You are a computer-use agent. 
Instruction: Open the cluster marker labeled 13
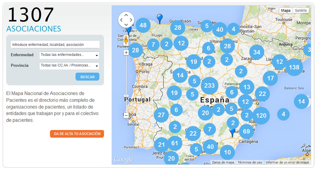[x=247, y=87]
